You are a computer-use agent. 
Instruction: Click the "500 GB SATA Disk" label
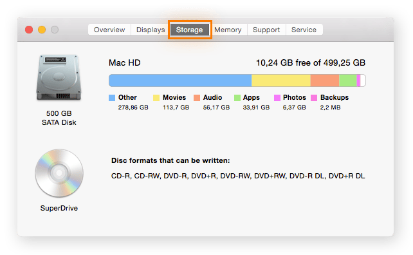pyautogui.click(x=59, y=118)
